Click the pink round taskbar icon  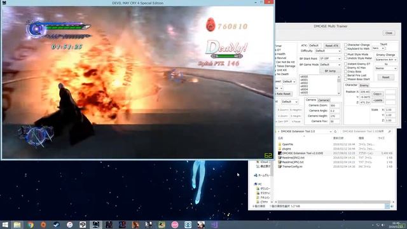click(x=175, y=225)
